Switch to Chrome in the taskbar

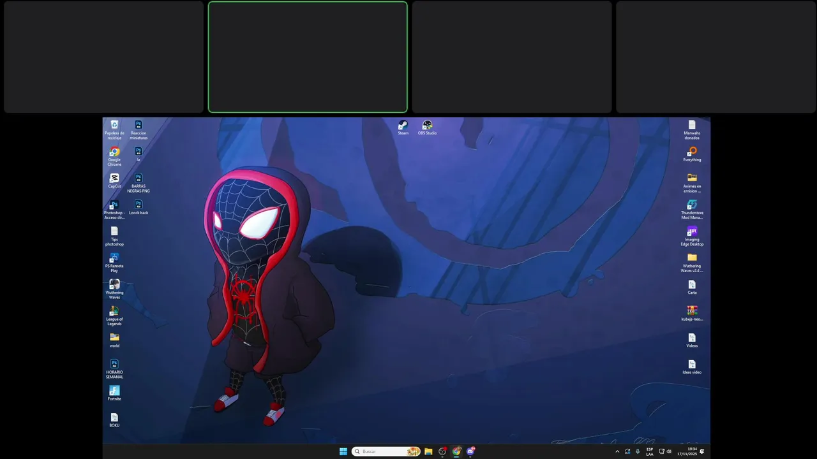(x=456, y=451)
